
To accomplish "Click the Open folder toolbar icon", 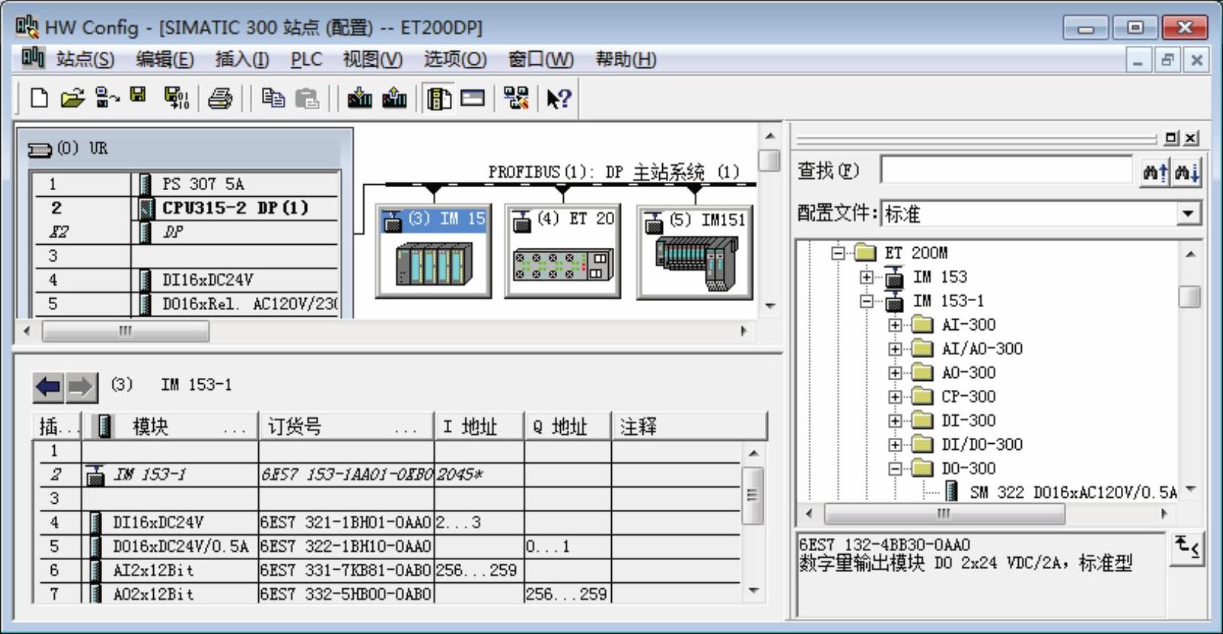I will [73, 98].
